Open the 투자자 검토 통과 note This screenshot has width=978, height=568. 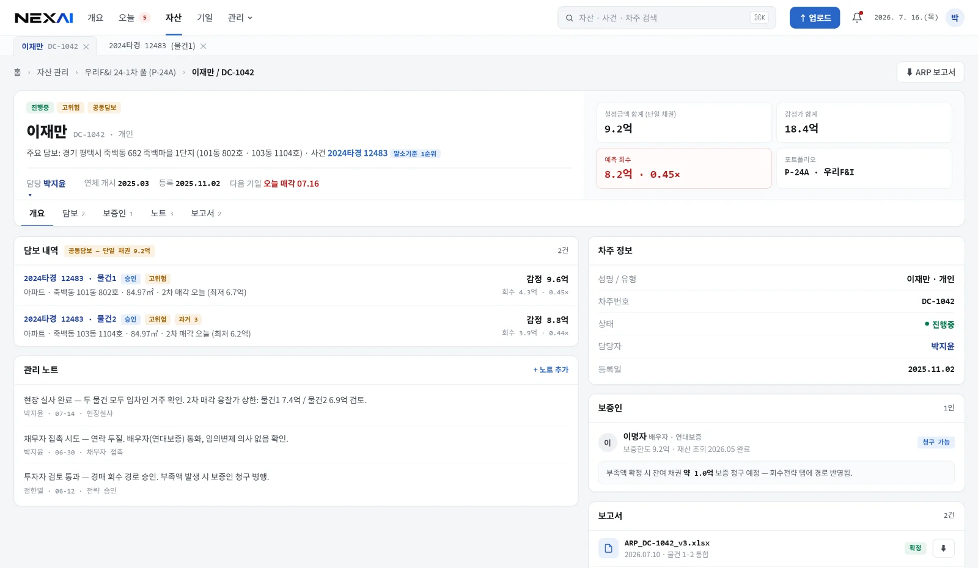click(x=296, y=483)
